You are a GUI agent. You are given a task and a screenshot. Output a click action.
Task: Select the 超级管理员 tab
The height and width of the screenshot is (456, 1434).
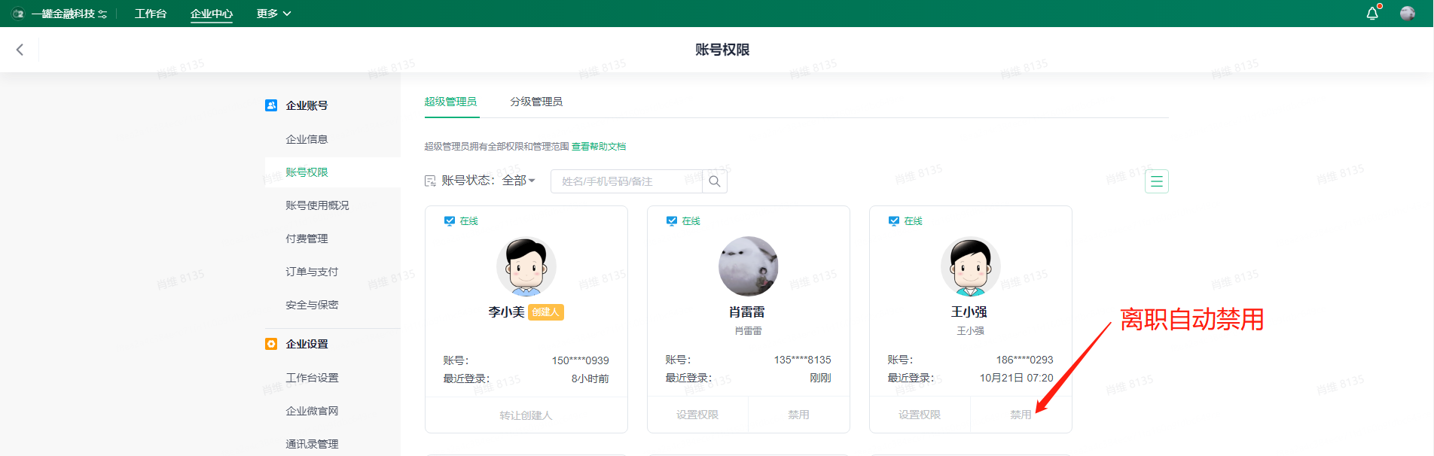tap(450, 102)
